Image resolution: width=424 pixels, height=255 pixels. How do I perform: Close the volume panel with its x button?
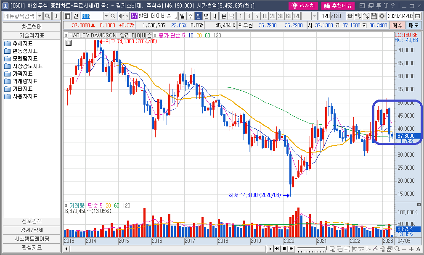tap(419, 205)
